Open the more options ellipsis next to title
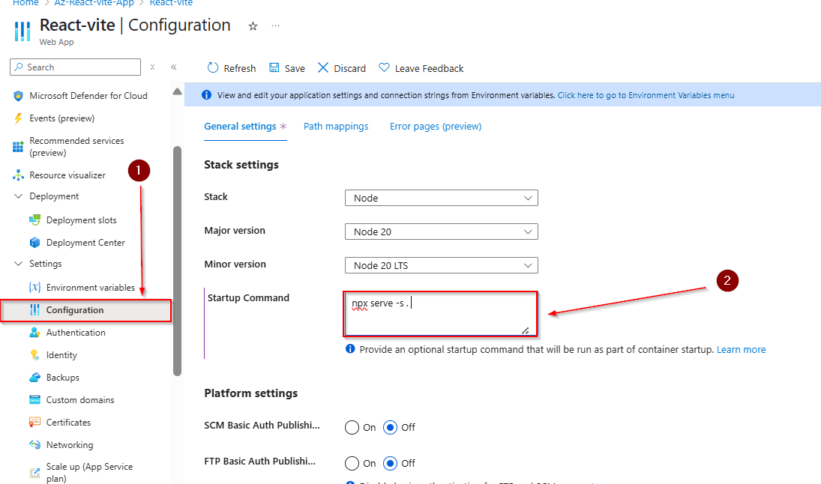Image resolution: width=821 pixels, height=484 pixels. coord(275,25)
